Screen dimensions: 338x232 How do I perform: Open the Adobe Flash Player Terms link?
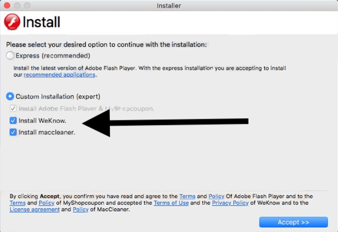[x=188, y=196]
